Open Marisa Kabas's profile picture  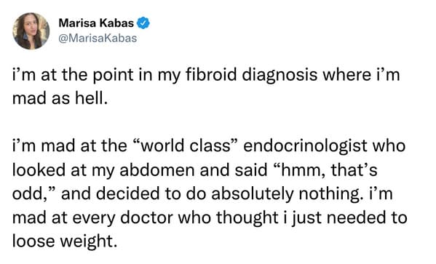[31, 31]
